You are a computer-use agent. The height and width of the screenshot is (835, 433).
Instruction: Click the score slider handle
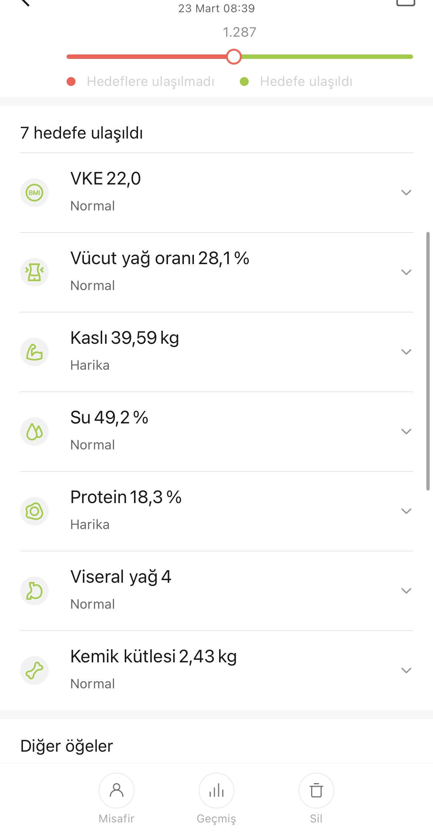(234, 57)
